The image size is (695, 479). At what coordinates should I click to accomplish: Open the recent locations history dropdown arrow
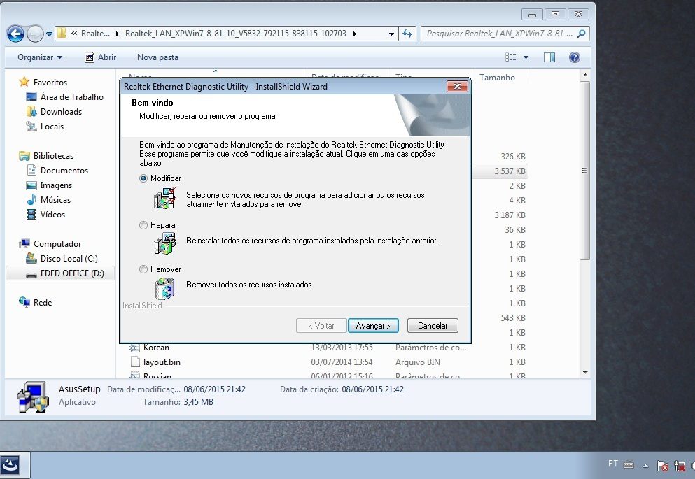pyautogui.click(x=49, y=34)
